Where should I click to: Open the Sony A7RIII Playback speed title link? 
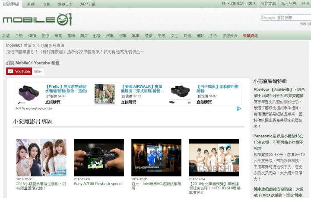98,184
